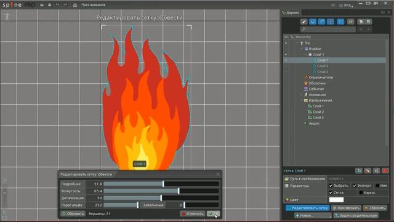Click the Отменить button
Viewport: 394px width, 222px height.
pyautogui.click(x=193, y=214)
